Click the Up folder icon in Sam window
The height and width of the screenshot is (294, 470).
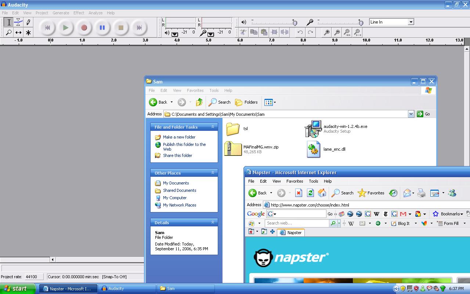(x=199, y=102)
